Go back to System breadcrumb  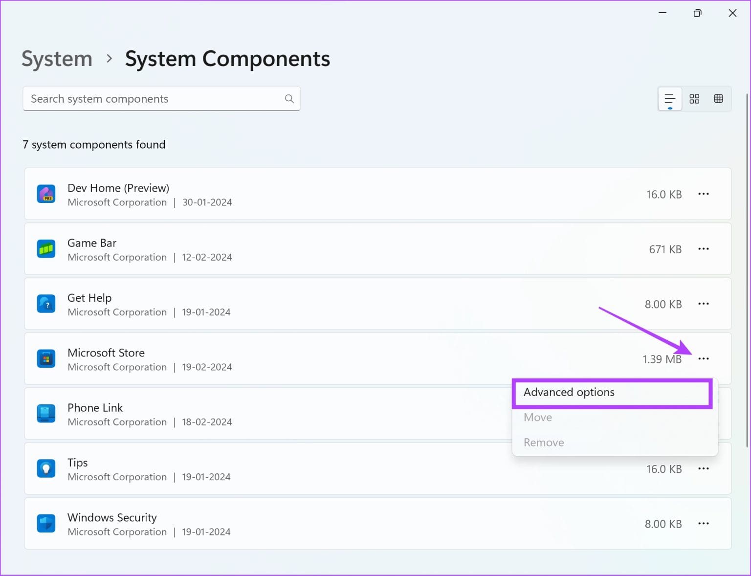coord(57,59)
